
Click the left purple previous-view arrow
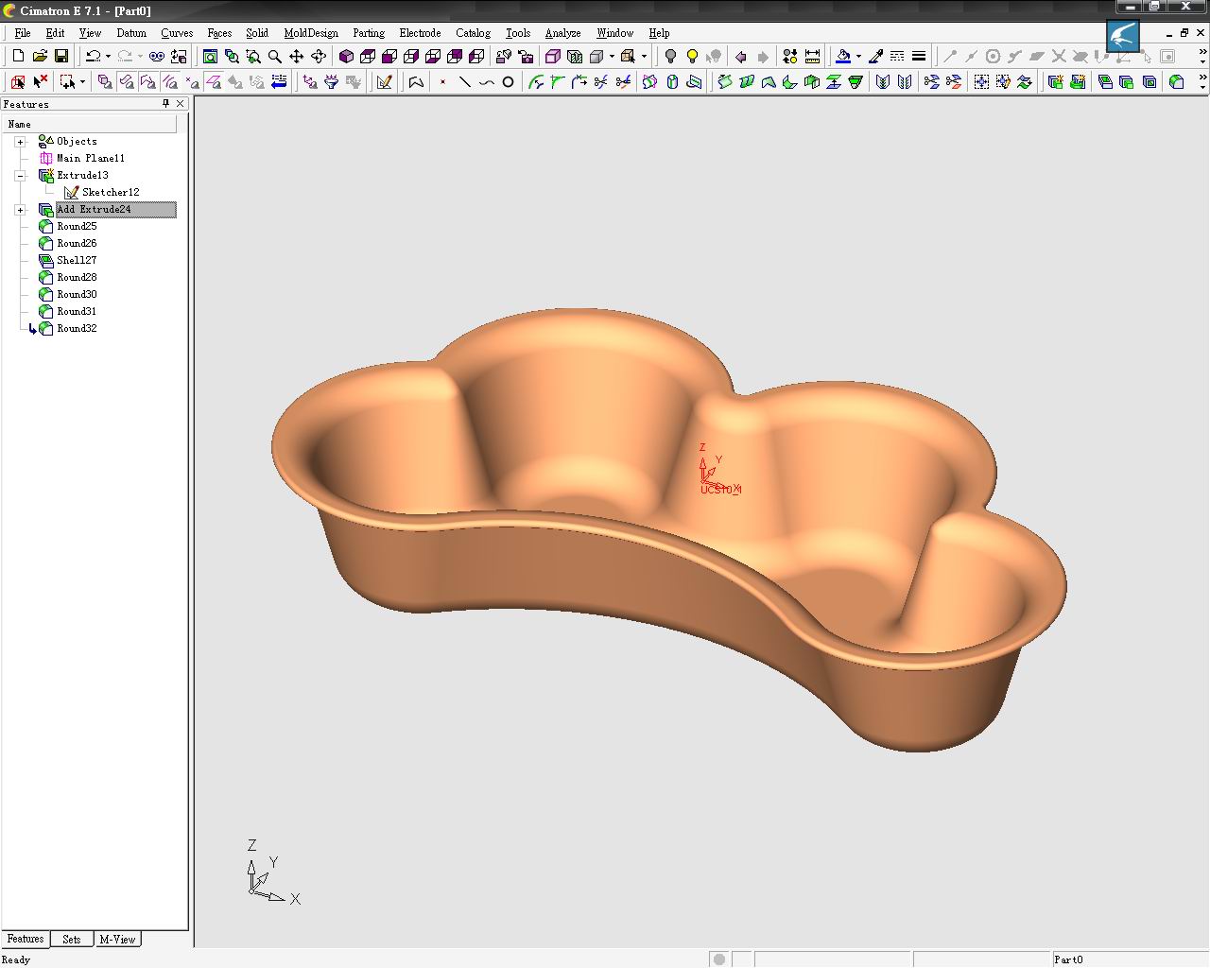click(741, 57)
